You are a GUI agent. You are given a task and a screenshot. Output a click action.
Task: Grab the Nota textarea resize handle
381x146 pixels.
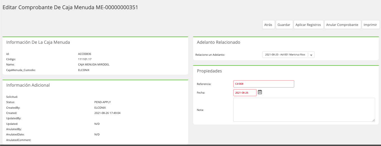[x=373, y=120]
